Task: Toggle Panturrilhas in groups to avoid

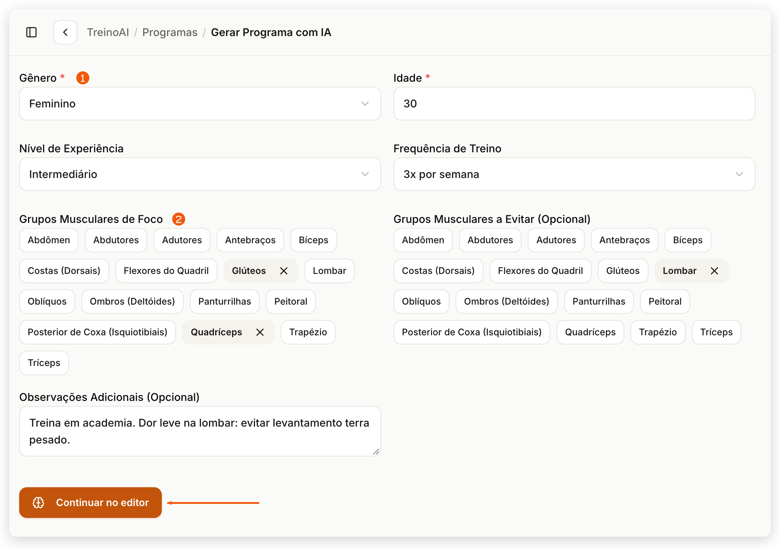Action: click(599, 302)
